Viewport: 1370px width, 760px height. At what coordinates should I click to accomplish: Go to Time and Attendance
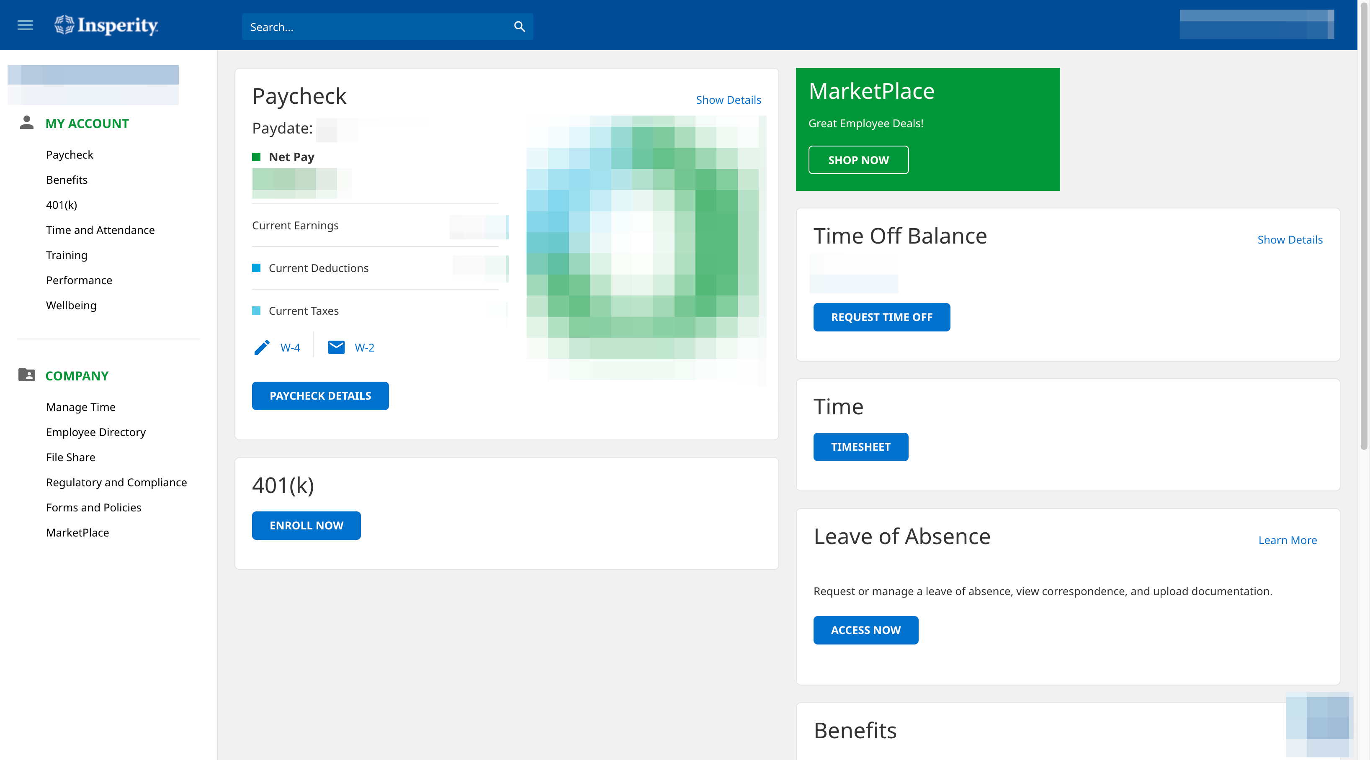[100, 230]
